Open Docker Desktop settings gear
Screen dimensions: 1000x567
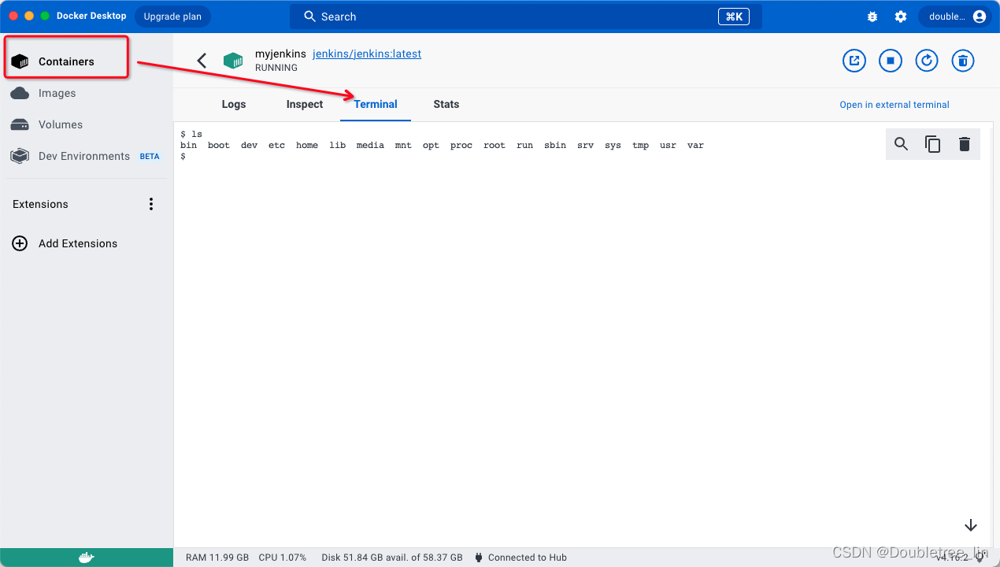pyautogui.click(x=901, y=17)
